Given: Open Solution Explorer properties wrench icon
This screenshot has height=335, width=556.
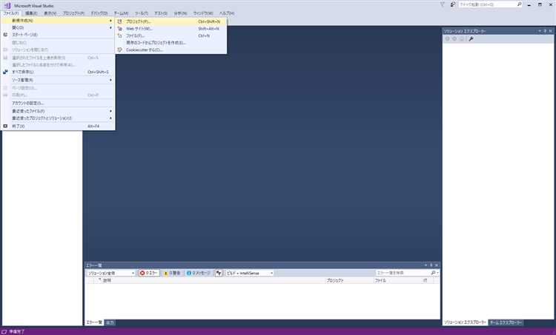Looking at the screenshot, I should (471, 39).
